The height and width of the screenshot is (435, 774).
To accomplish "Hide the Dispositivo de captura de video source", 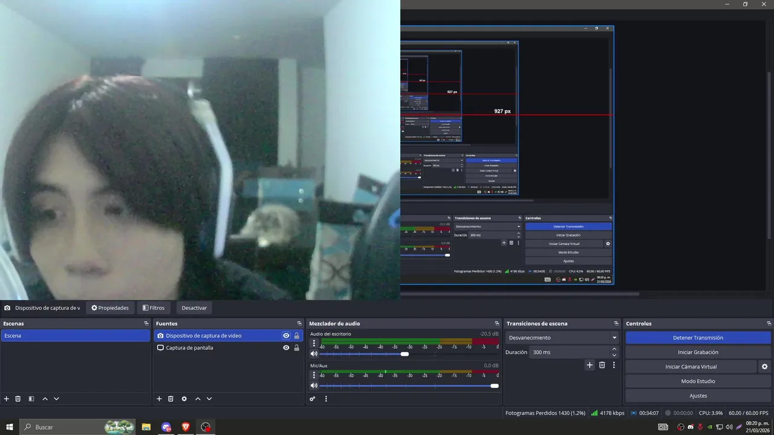I will click(286, 336).
